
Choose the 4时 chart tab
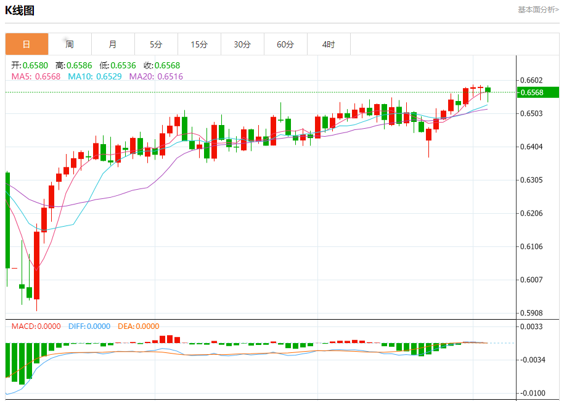pos(329,44)
